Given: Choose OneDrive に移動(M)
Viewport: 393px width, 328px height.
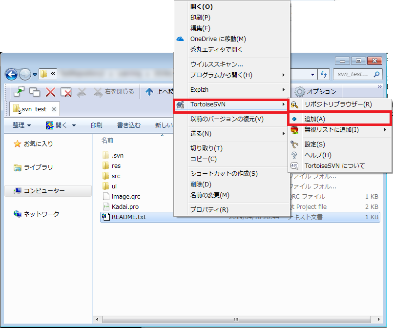Looking at the screenshot, I should tap(231, 39).
